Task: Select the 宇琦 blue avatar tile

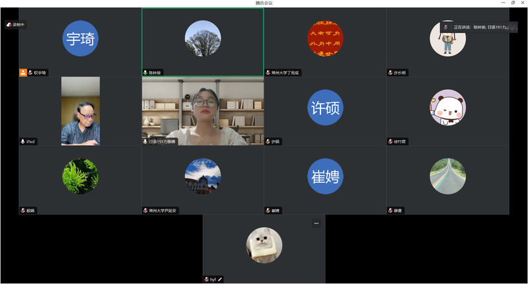Action: 81,38
